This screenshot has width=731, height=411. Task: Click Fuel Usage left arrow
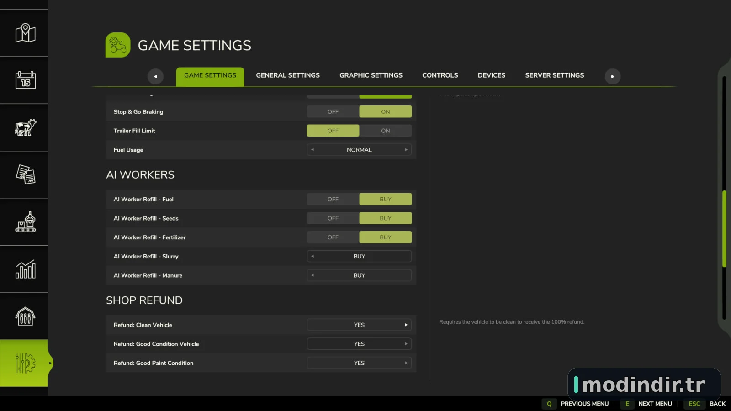[x=313, y=150]
